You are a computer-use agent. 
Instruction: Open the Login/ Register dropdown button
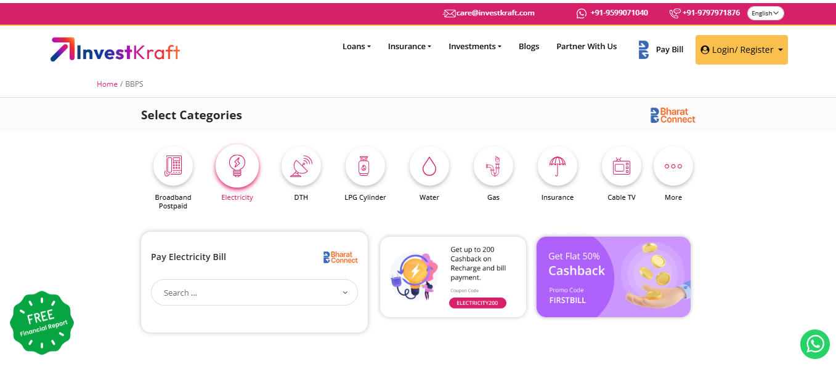pos(742,50)
